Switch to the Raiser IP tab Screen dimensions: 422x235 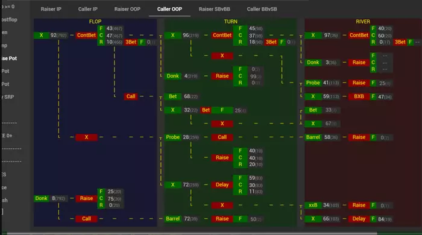[51, 9]
